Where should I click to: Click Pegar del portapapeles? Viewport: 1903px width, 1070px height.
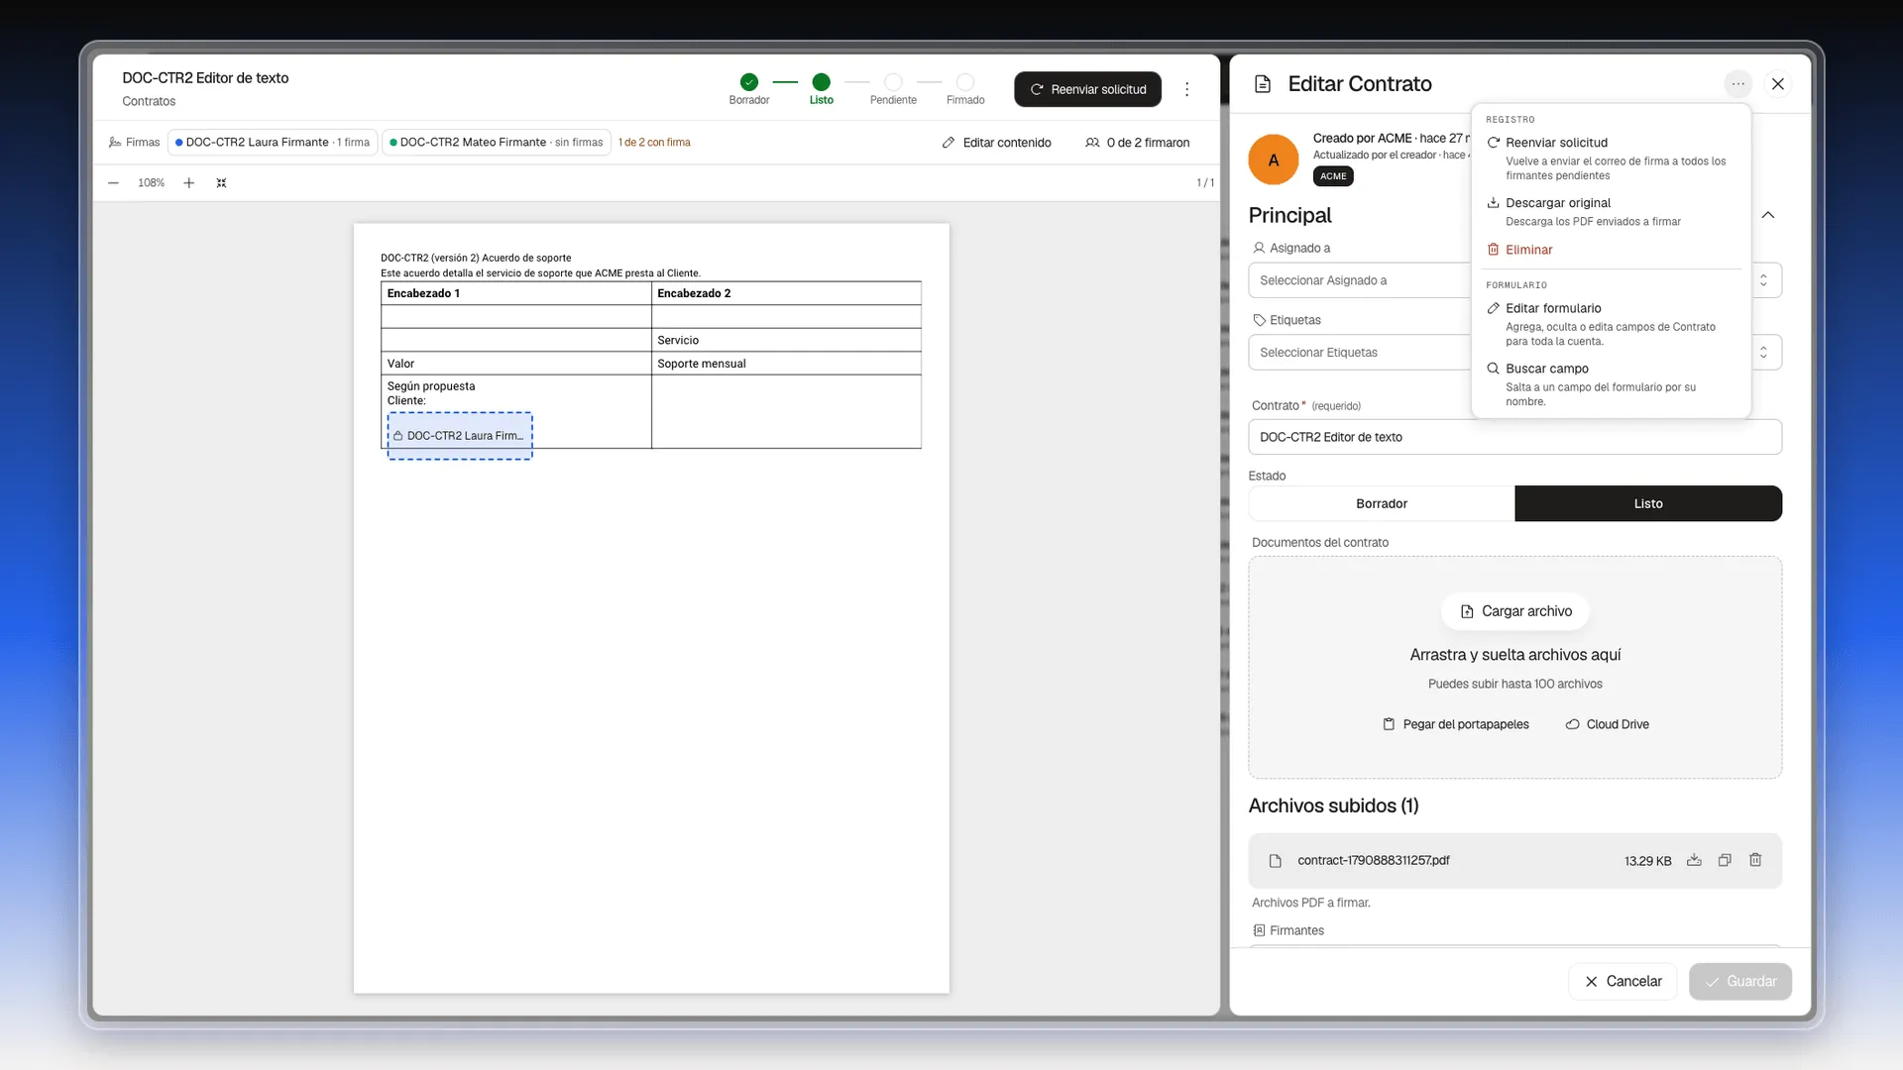tap(1455, 724)
